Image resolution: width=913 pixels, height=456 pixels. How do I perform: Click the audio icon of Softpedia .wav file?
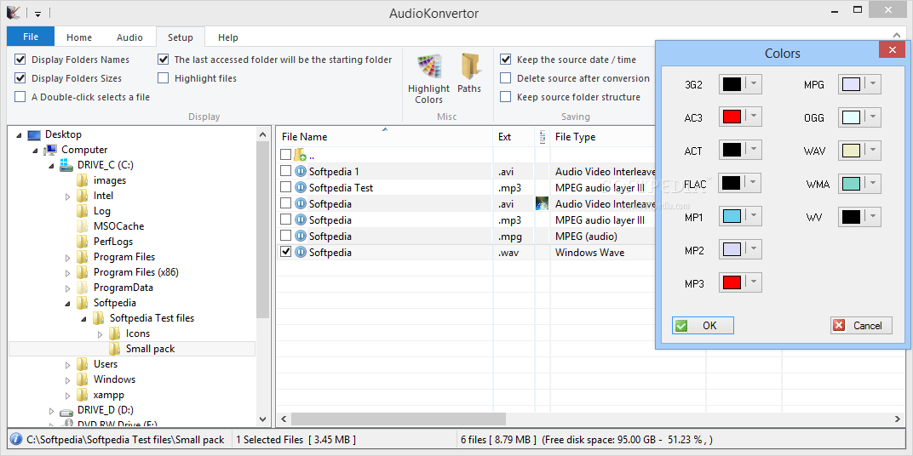(301, 252)
